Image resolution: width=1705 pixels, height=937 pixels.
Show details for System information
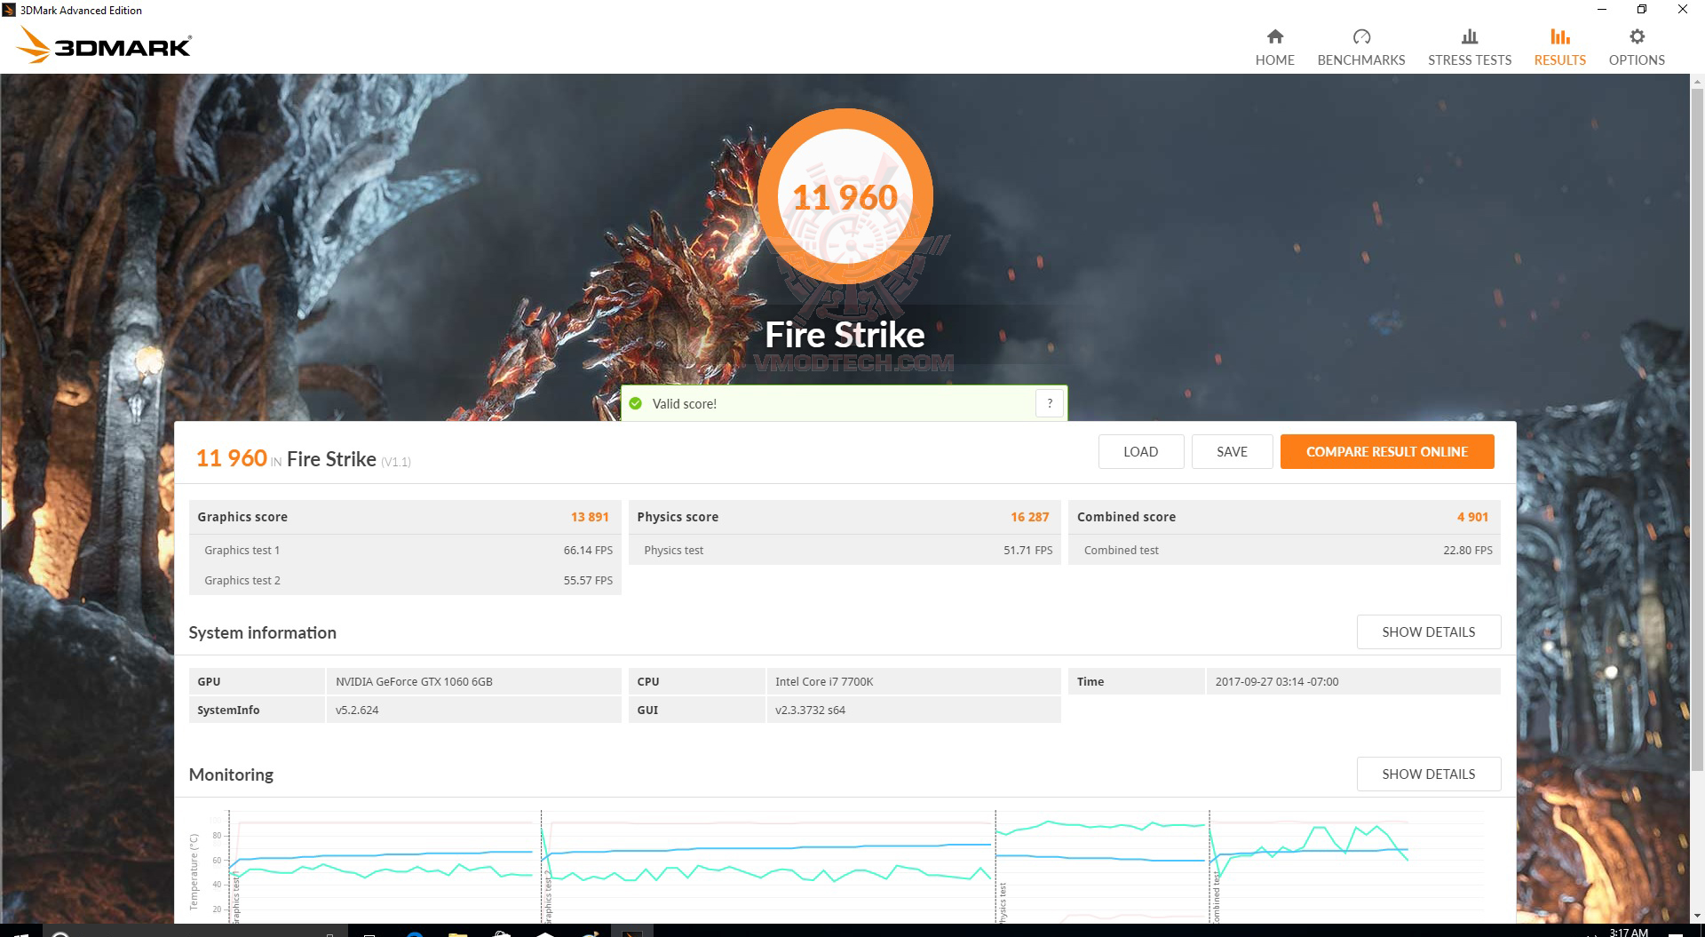coord(1428,631)
